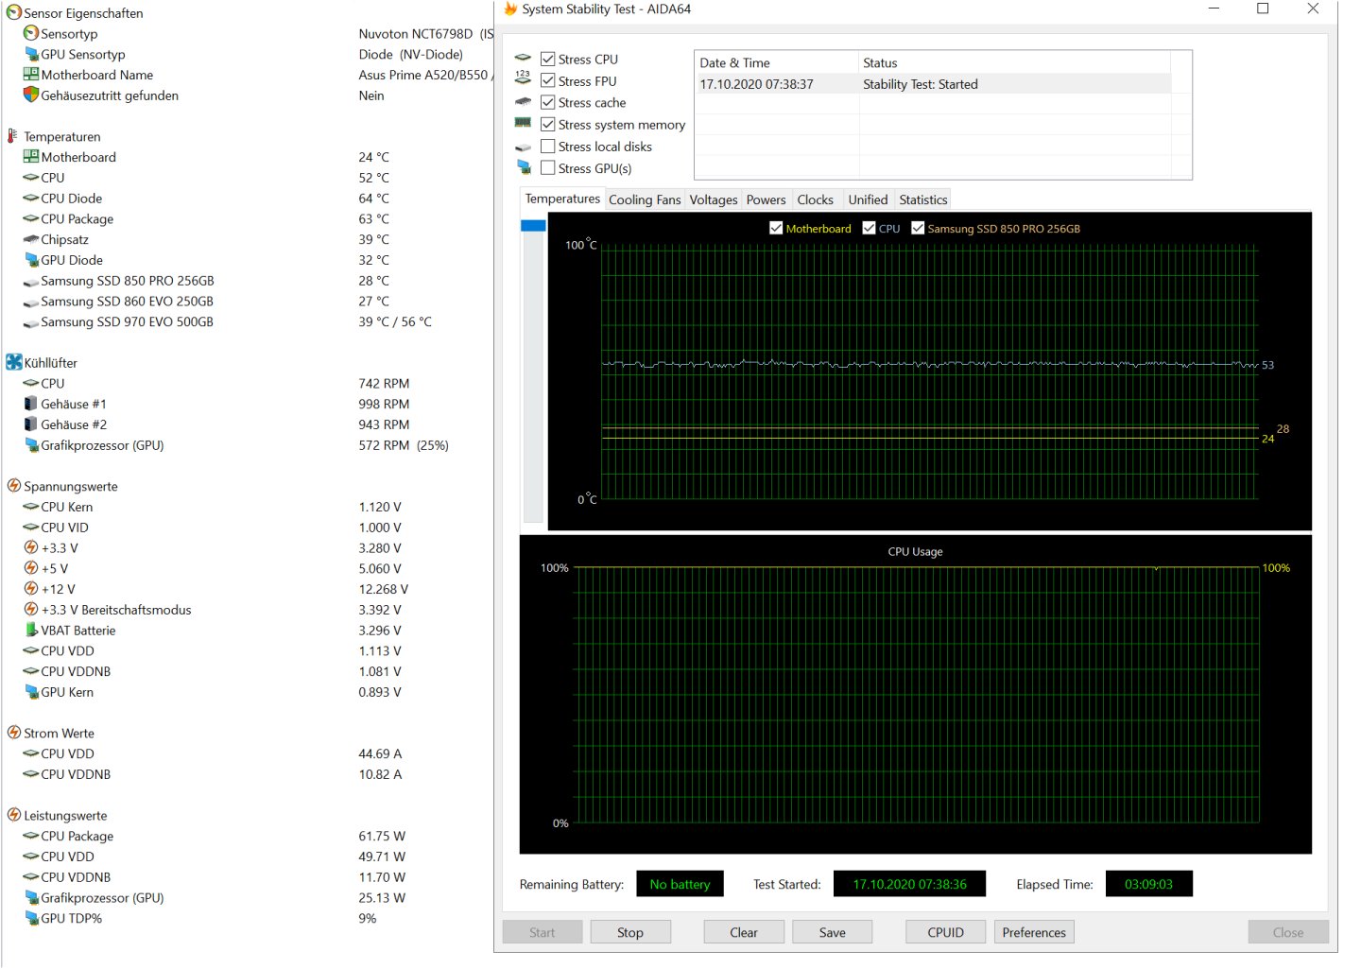Screen dimensions: 1361x969
Task: Hide the CPU temperature graph line
Action: (869, 228)
